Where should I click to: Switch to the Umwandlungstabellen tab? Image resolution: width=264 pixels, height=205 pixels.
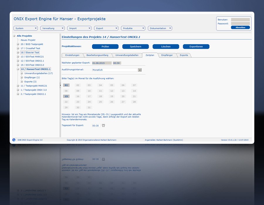[127, 55]
